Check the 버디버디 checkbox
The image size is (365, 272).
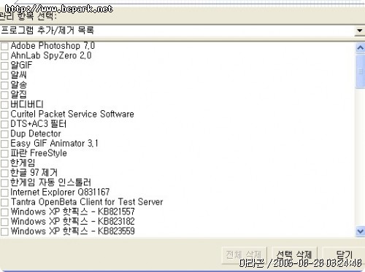(4, 105)
